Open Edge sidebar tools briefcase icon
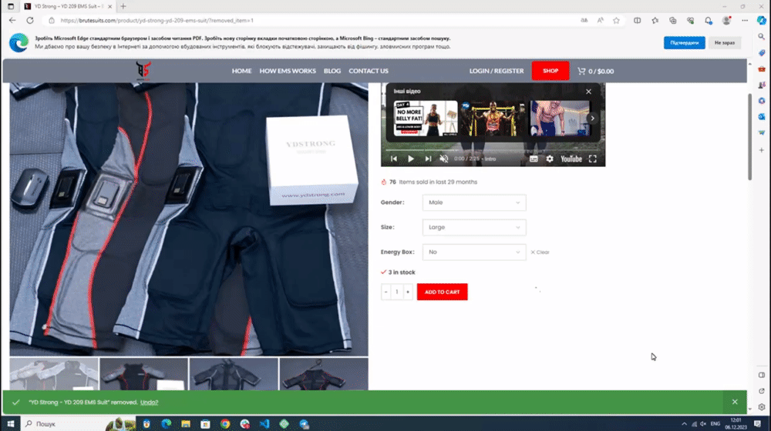The image size is (771, 431). 761,69
